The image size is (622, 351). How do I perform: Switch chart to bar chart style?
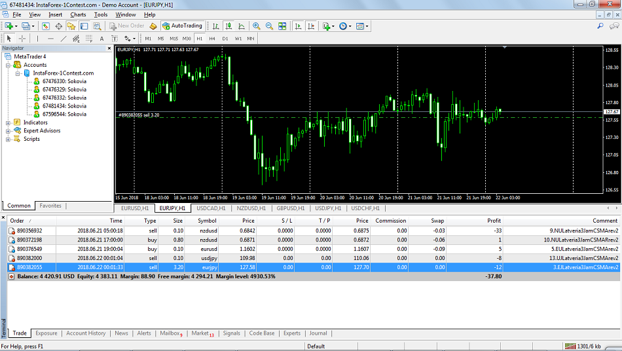(x=216, y=26)
